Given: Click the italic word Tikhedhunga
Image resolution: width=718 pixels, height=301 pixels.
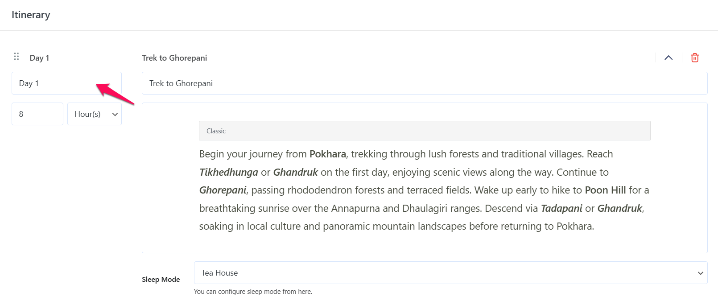Looking at the screenshot, I should coord(228,173).
